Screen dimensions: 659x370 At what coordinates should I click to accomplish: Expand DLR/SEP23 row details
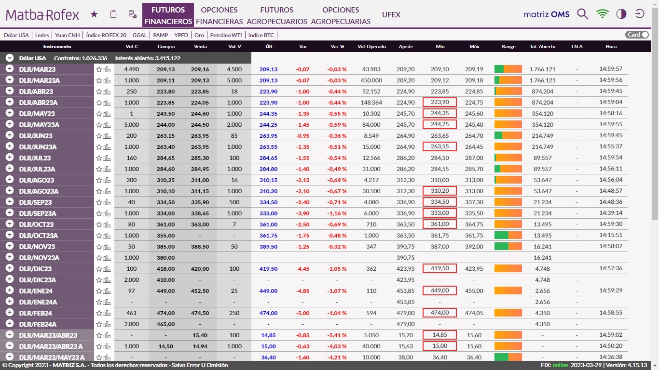click(9, 202)
